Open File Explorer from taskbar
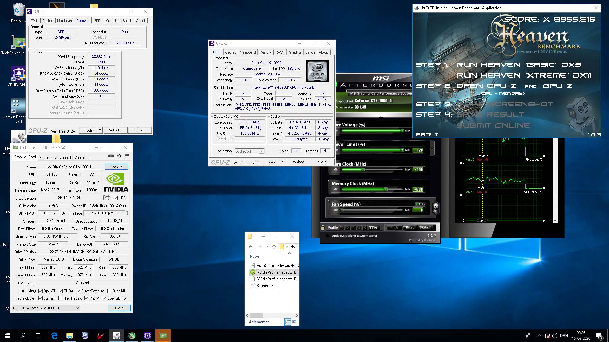 tap(69, 336)
